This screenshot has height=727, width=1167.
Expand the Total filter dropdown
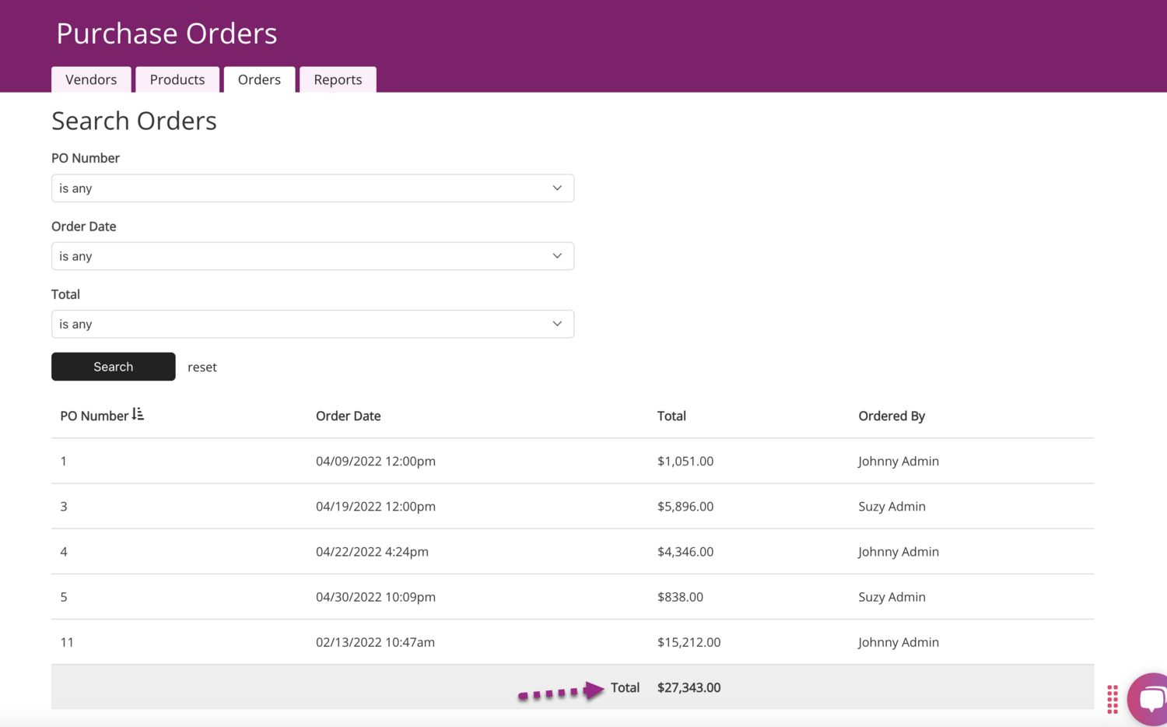(312, 324)
